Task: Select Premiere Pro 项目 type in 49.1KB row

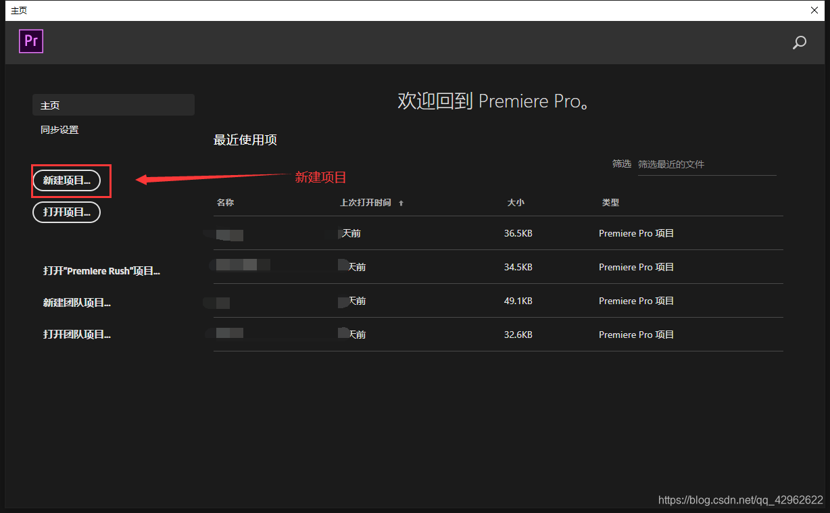Action: click(637, 301)
